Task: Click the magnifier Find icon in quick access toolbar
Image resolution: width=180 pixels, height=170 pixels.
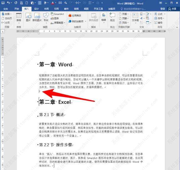Action: tap(66, 3)
